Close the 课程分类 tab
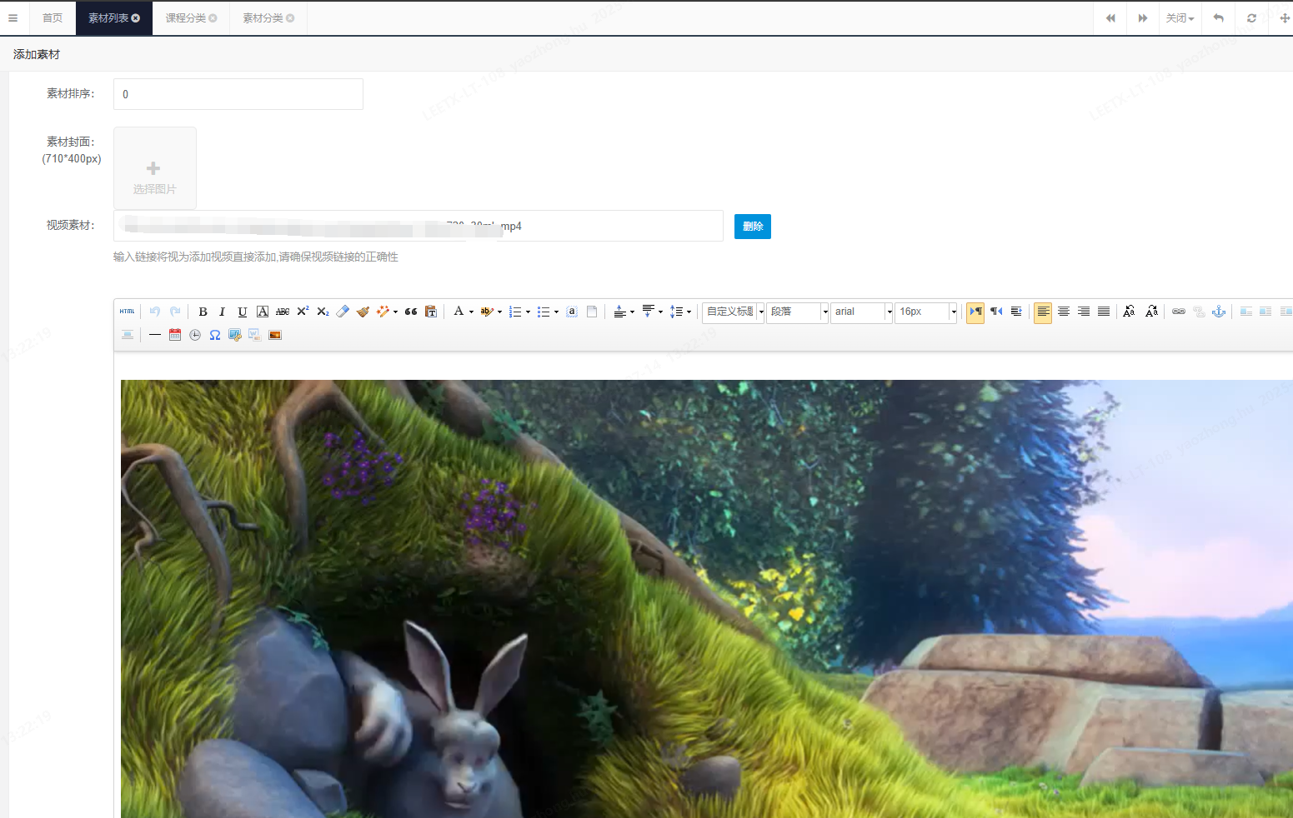1293x818 pixels. (213, 18)
